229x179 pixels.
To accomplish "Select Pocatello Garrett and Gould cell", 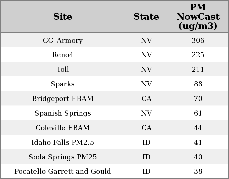I will point(63,171).
